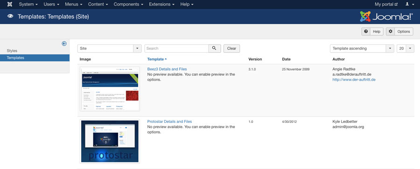This screenshot has height=169, width=420.
Task: Open Help with question mark button
Action: (372, 32)
